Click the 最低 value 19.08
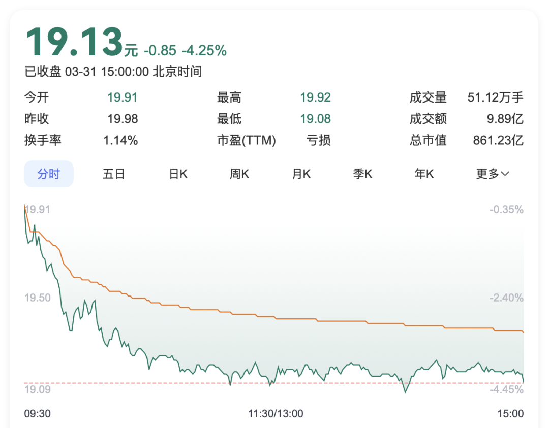Image resolution: width=549 pixels, height=428 pixels. [x=315, y=119]
